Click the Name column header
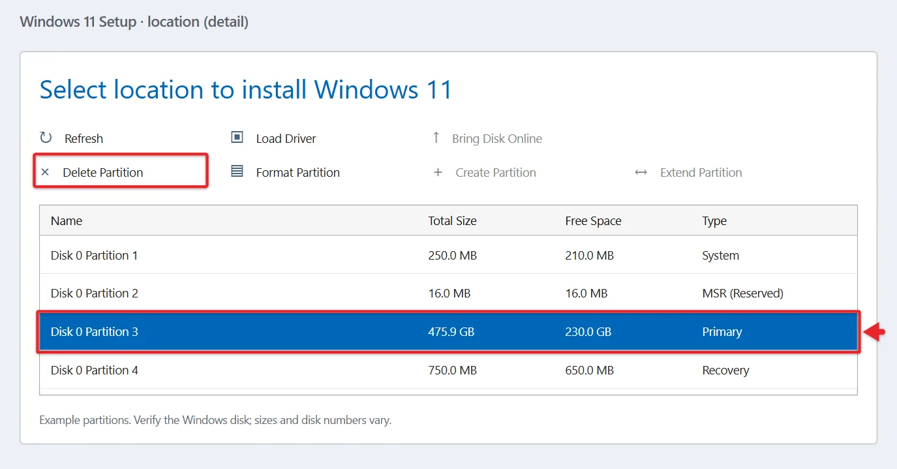This screenshot has width=897, height=469. [x=67, y=220]
